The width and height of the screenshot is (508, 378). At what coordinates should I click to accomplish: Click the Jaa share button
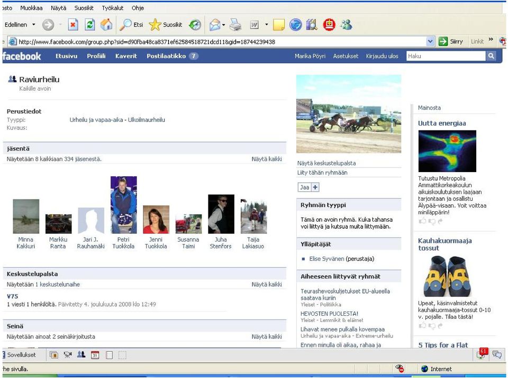click(305, 187)
